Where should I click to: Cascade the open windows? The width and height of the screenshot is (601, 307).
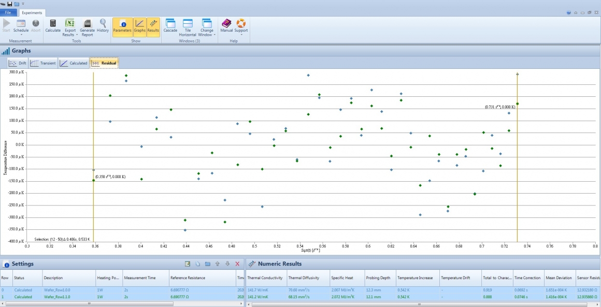pyautogui.click(x=170, y=26)
